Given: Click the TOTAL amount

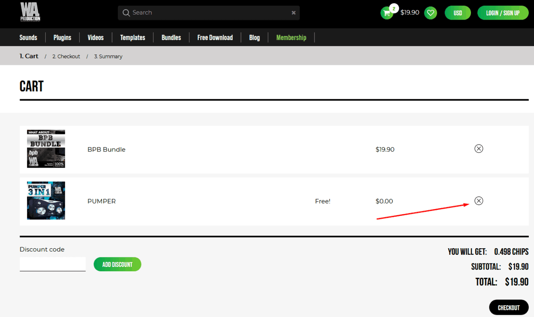Looking at the screenshot, I should pyautogui.click(x=517, y=282).
